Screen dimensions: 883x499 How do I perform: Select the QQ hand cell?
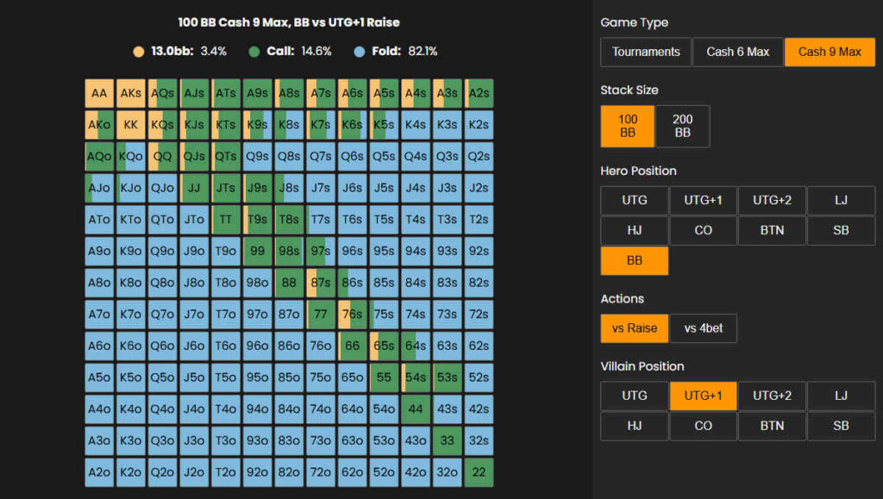click(162, 156)
